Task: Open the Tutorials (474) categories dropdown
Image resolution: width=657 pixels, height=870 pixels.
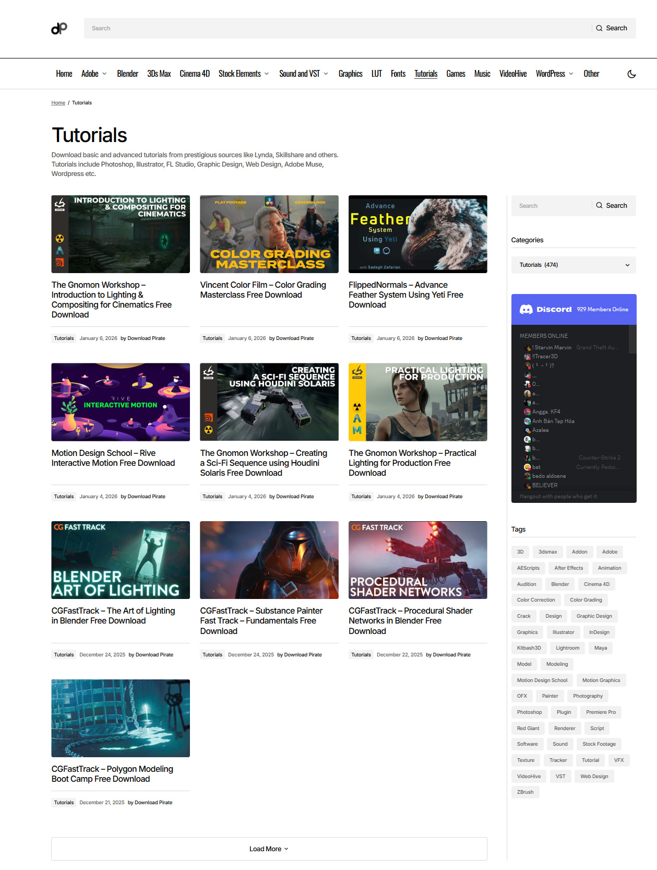Action: tap(574, 265)
